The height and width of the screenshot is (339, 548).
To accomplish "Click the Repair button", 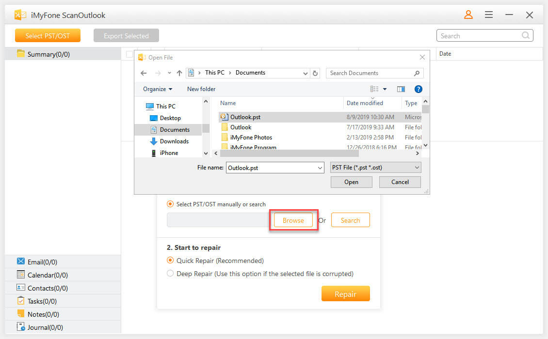I will click(x=346, y=293).
